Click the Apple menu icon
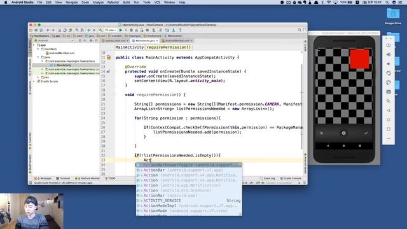This screenshot has height=229, width=407. [6, 3]
